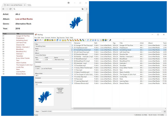Open the Help menu in Mp3tag
168x117 pixels.
pos(71,38)
